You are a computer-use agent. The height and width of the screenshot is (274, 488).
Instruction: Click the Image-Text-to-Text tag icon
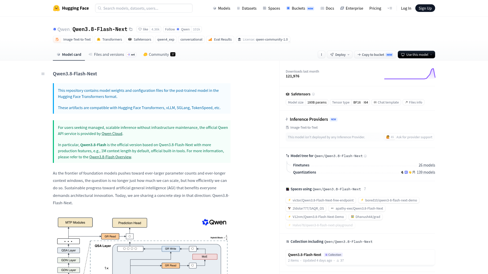tap(57, 39)
